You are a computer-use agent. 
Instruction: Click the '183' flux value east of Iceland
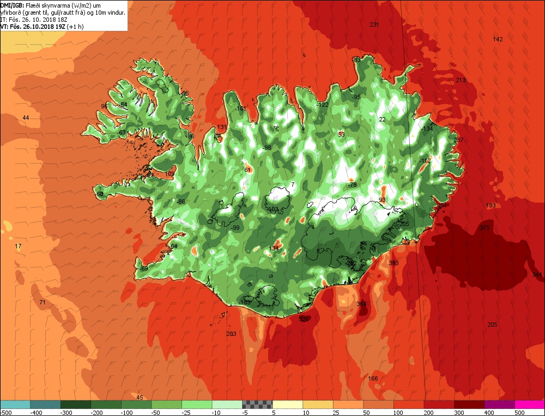tap(491, 205)
